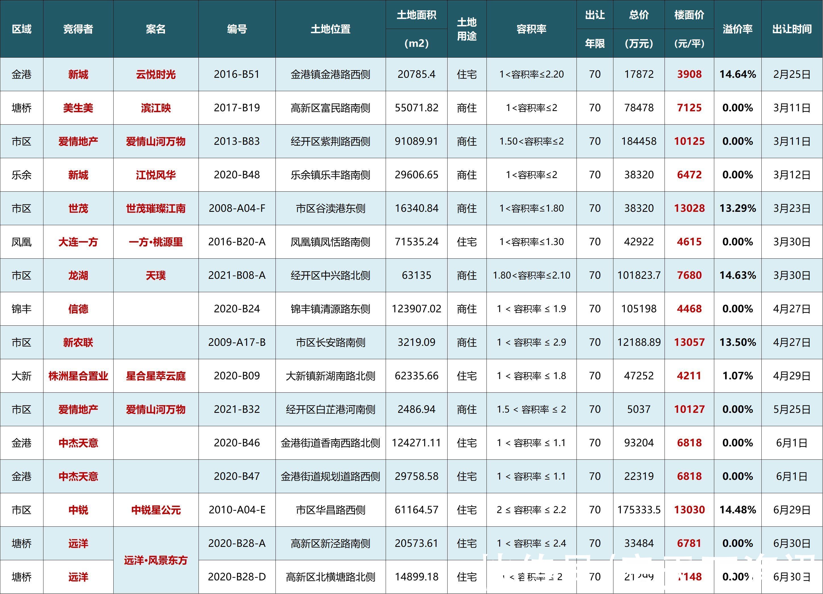Click the 区域 column header
Viewport: 823px width, 594px height.
click(21, 29)
